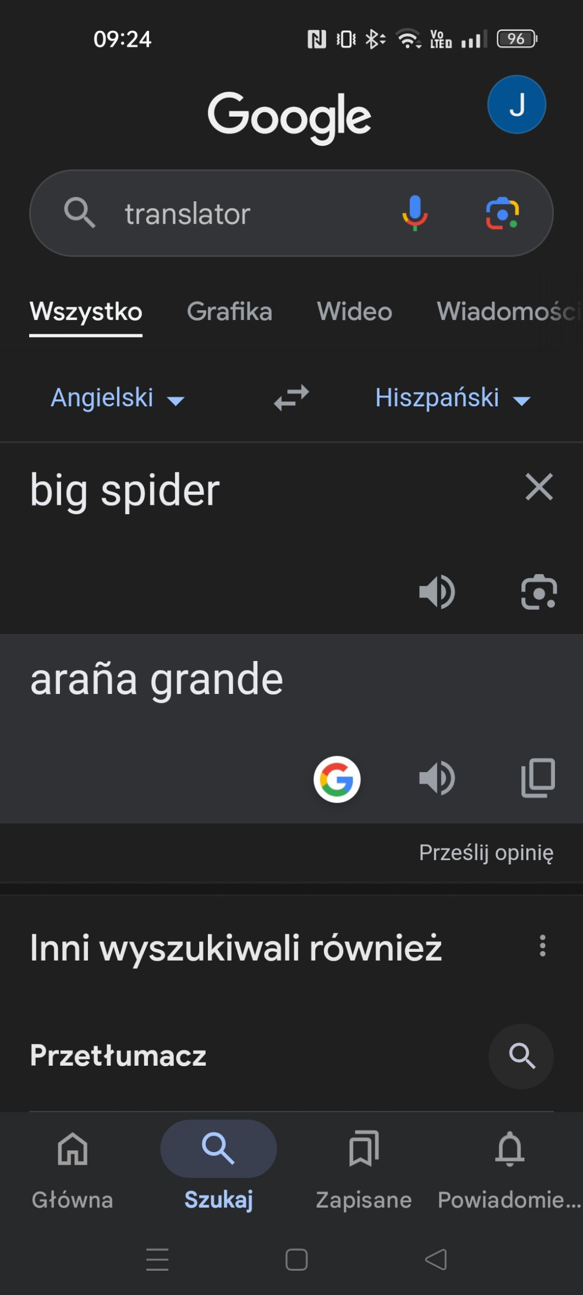Translate with camera icon in source box
The height and width of the screenshot is (1295, 583).
(538, 592)
